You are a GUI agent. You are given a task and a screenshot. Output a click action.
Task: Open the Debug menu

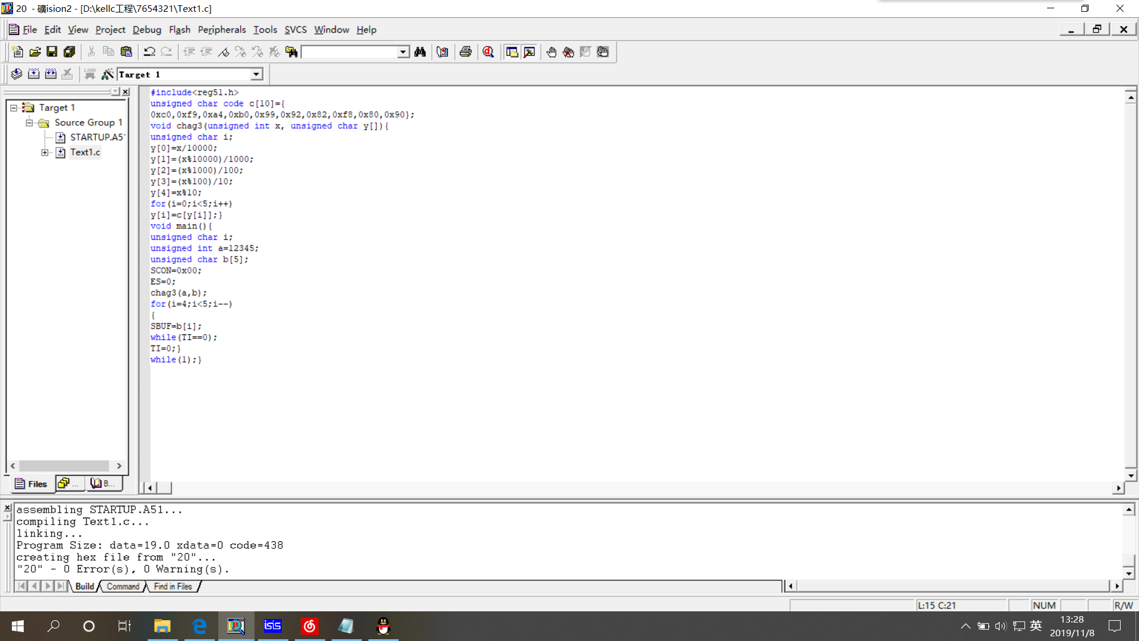pyautogui.click(x=147, y=30)
